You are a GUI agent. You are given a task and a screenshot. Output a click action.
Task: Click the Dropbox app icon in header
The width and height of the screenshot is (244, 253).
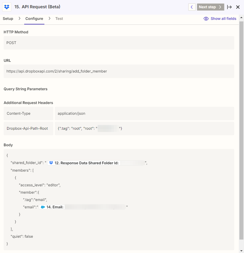[x=7, y=7]
